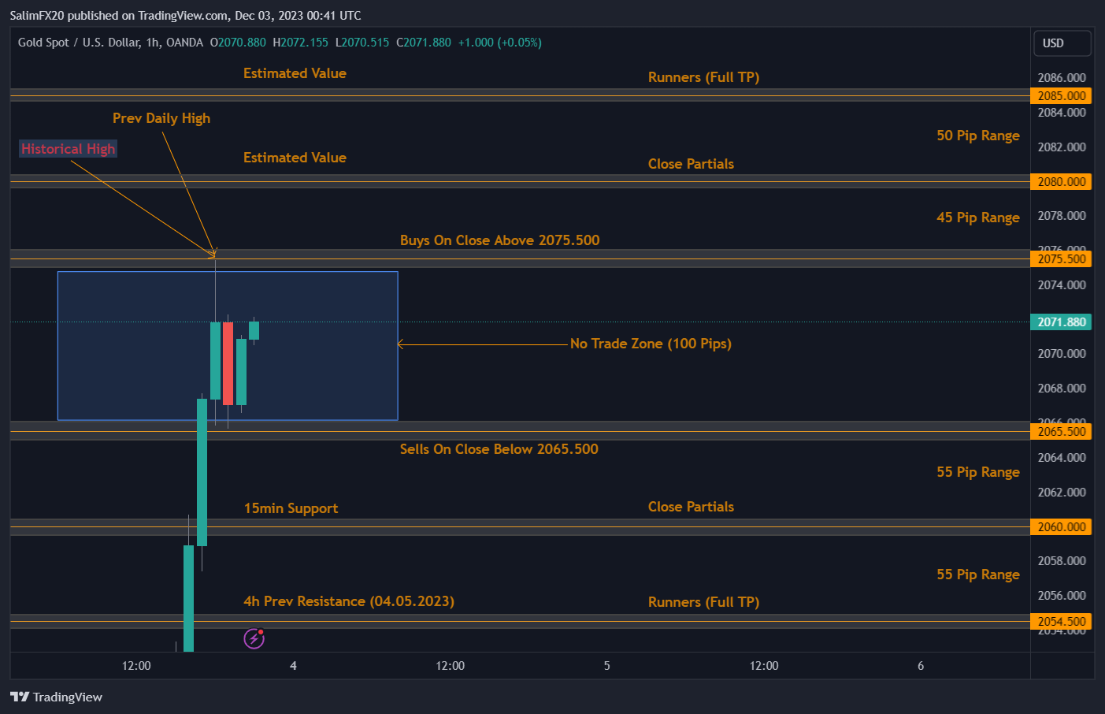
Task: Open the Gold Spot / U.S. Dollar symbol legend
Action: tap(79, 42)
